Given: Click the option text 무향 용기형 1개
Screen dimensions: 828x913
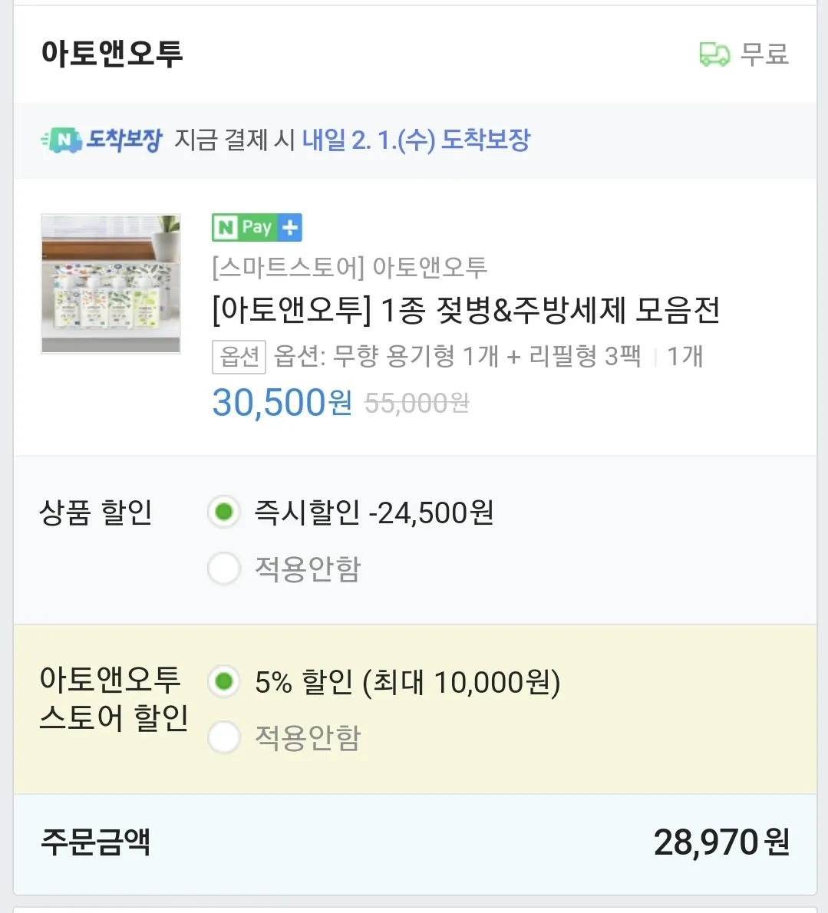Looking at the screenshot, I should tap(416, 356).
